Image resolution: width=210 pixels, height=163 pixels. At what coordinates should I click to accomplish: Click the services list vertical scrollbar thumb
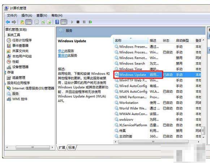coord(203,131)
